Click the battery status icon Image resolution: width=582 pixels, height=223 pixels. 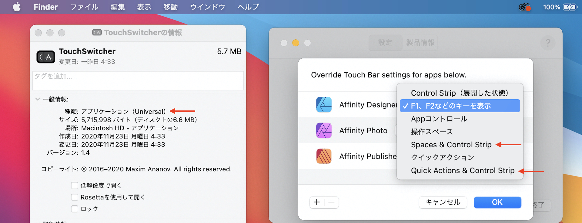pyautogui.click(x=570, y=7)
